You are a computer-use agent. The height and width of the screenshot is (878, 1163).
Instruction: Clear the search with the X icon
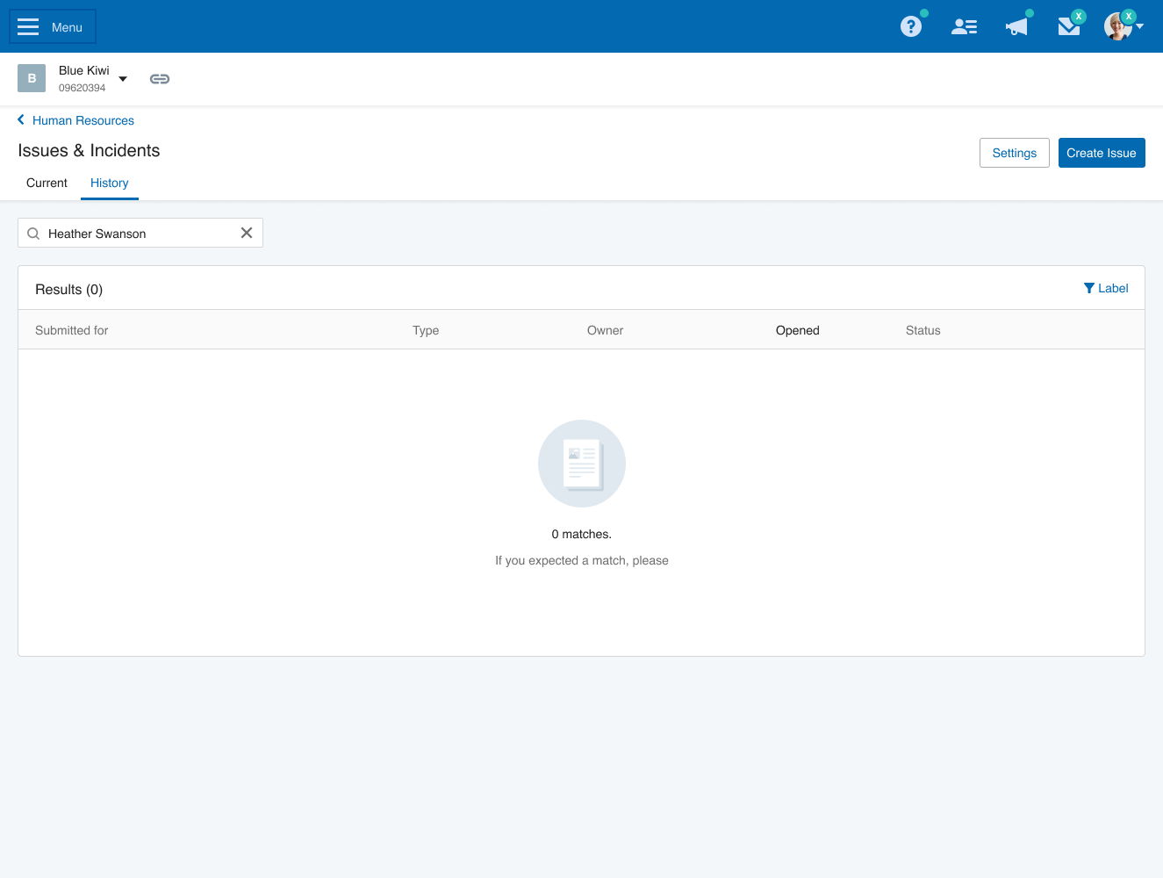[247, 233]
